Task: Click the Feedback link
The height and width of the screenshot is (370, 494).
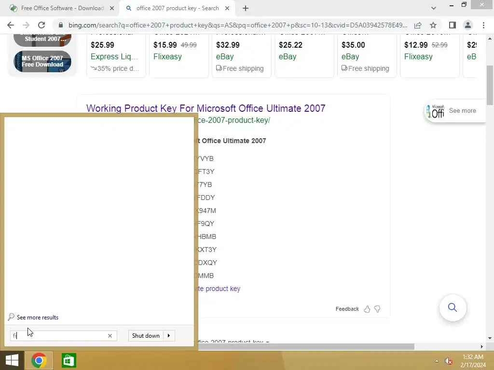Action: (347, 309)
